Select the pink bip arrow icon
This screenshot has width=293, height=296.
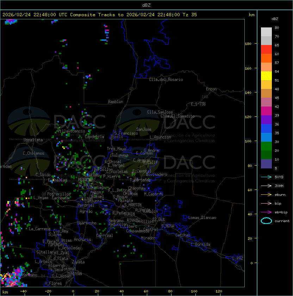[266, 203]
